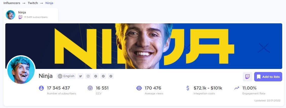Click the eye icon for Average views
The width and height of the screenshot is (286, 108).
(139, 88)
